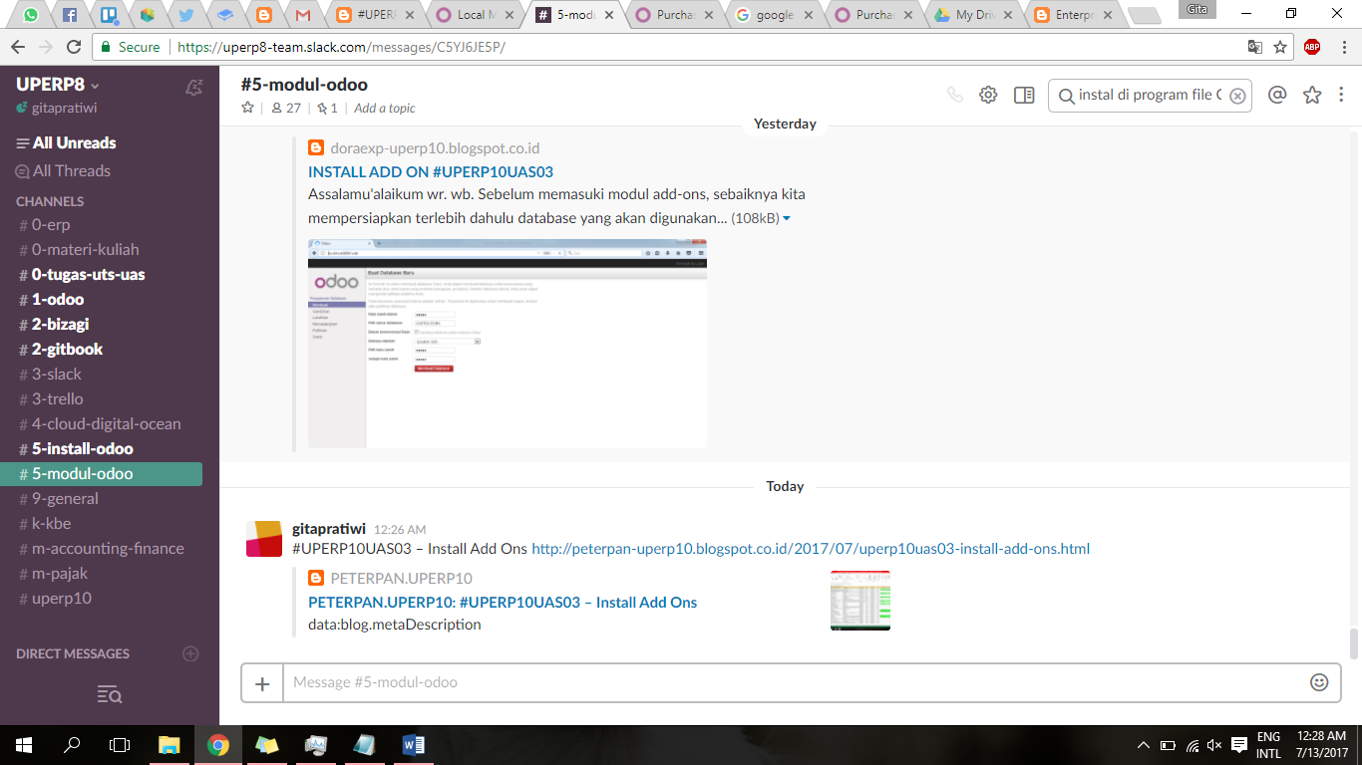Select the 2-gitbook channel
The image size is (1362, 765).
[62, 350]
